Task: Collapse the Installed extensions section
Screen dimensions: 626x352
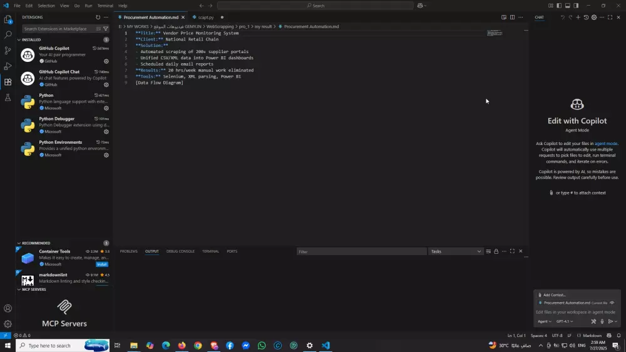Action: click(19, 39)
